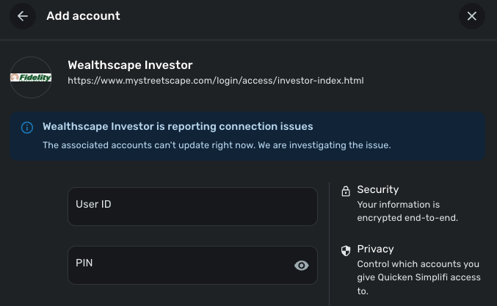Click the Security padlock icon
Viewport: 497px width, 306px height.
346,192
